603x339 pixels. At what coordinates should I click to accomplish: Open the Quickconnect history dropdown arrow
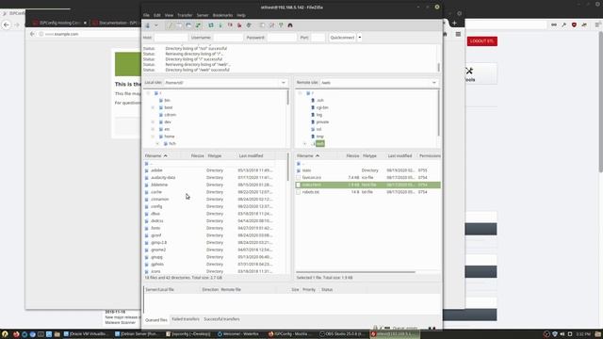pos(360,38)
